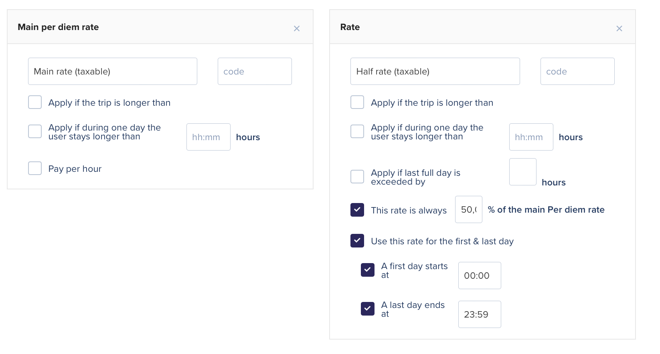Click the 50,0 percentage input field
The height and width of the screenshot is (354, 660).
point(468,209)
